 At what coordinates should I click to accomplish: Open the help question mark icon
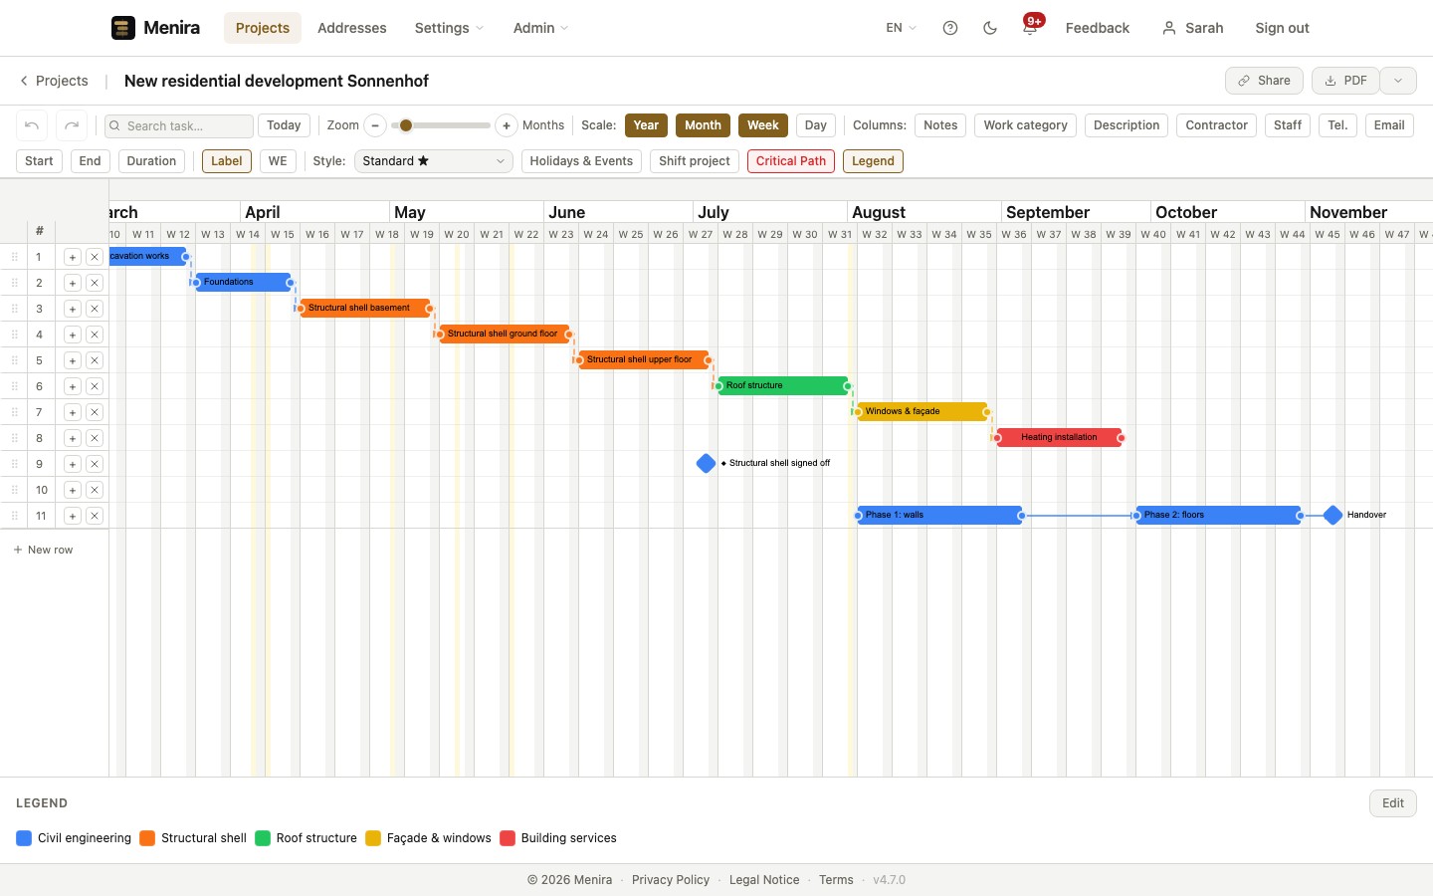click(950, 28)
